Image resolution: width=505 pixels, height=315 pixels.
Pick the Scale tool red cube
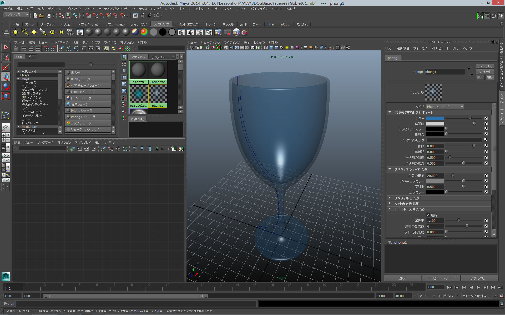(x=6, y=96)
